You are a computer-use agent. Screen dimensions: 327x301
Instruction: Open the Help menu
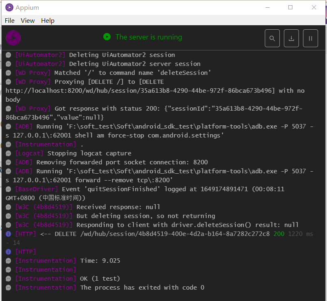[x=48, y=20]
